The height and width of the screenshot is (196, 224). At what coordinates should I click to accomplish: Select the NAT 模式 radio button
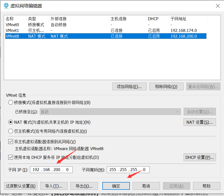click(10, 122)
